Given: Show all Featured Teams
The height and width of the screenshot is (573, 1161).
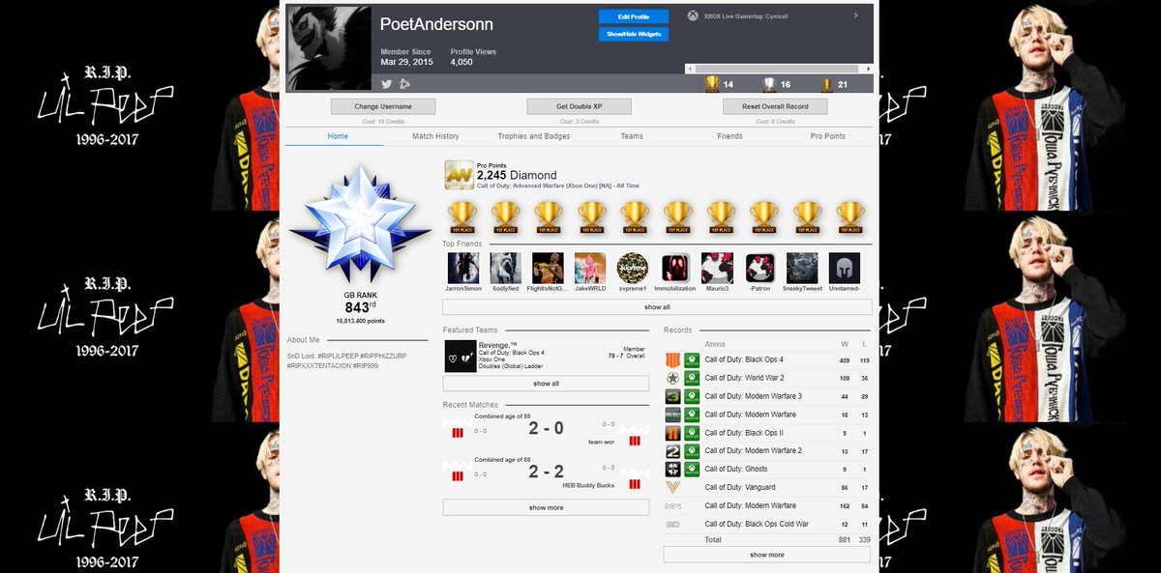Looking at the screenshot, I should (547, 384).
